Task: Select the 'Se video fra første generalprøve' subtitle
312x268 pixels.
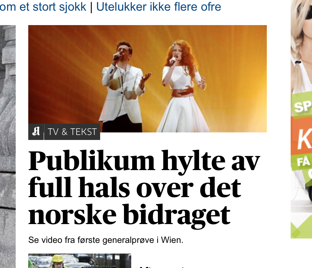Action: pos(106,240)
